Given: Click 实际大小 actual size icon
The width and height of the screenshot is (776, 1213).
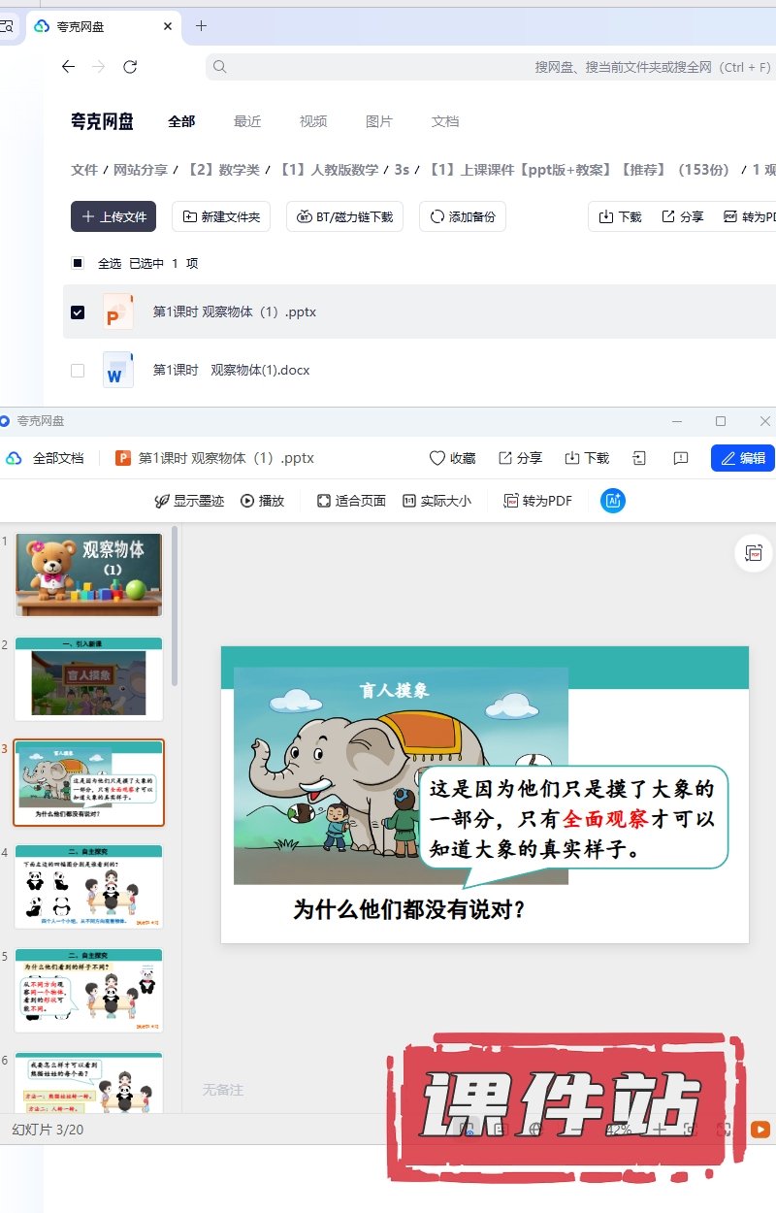Looking at the screenshot, I should [409, 501].
